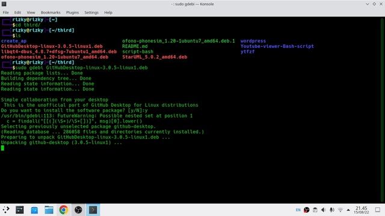The image size is (385, 216).
Task: Click the README.md file name
Action: (135, 46)
